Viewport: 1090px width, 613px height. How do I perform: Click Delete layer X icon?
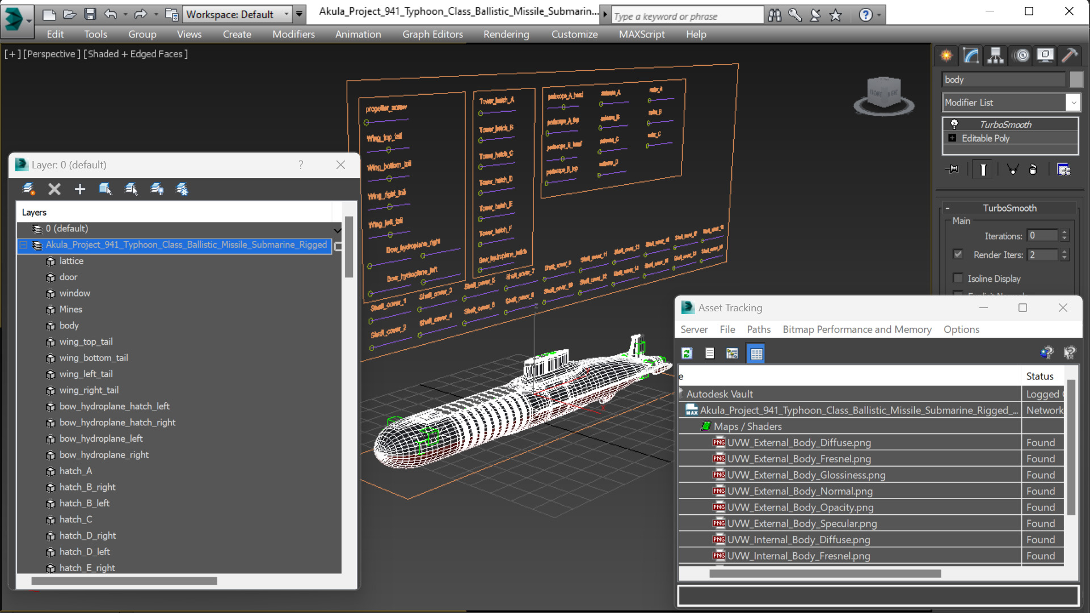tap(54, 189)
